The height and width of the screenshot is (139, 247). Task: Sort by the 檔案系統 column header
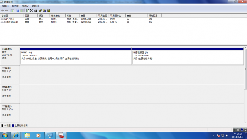[58, 15]
